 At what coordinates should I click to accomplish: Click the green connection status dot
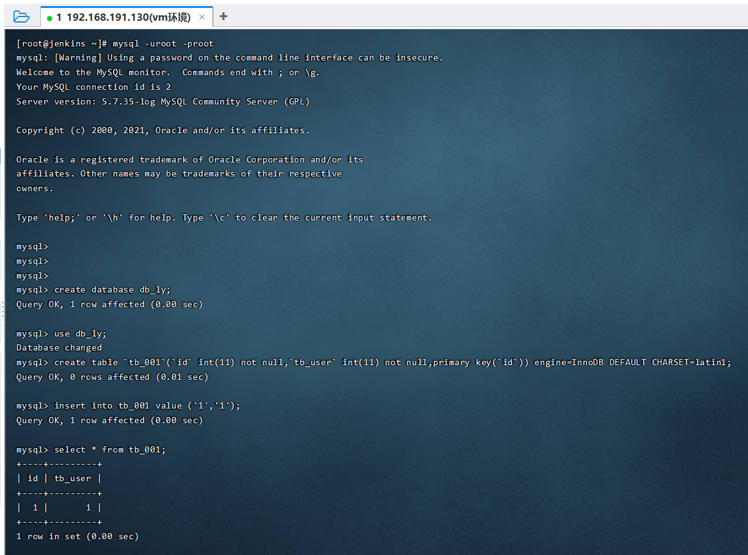[x=49, y=18]
